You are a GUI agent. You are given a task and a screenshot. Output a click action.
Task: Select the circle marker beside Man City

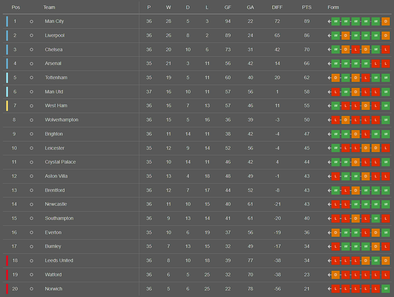(x=32, y=21)
